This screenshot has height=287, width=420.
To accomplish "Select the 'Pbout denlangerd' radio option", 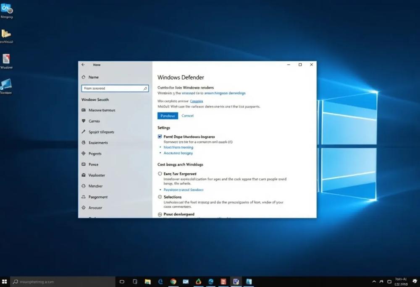I will pos(160,214).
